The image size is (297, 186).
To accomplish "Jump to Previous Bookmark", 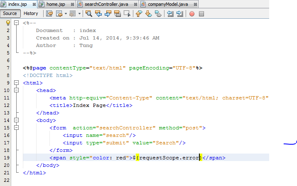I will 139,14.
